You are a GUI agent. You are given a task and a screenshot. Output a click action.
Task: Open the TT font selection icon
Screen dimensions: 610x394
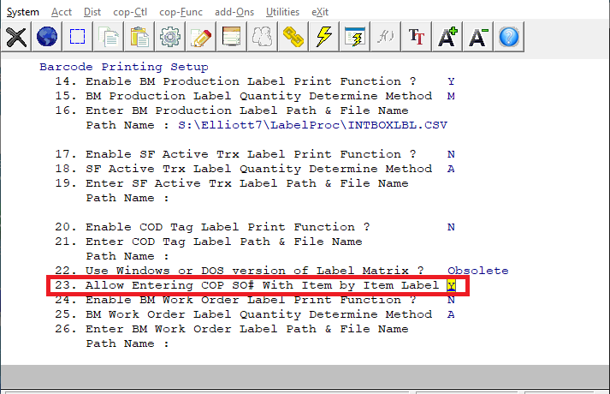pyautogui.click(x=417, y=37)
